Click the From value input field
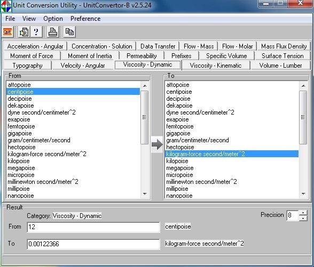Image resolution: width=314 pixels, height=267 pixels. tap(93, 227)
